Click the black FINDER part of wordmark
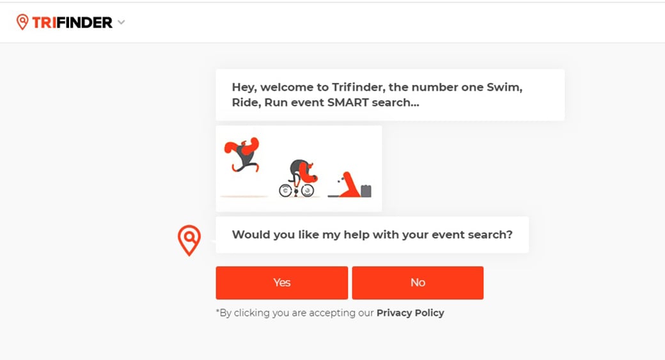Image resolution: width=665 pixels, height=360 pixels. pos(86,22)
